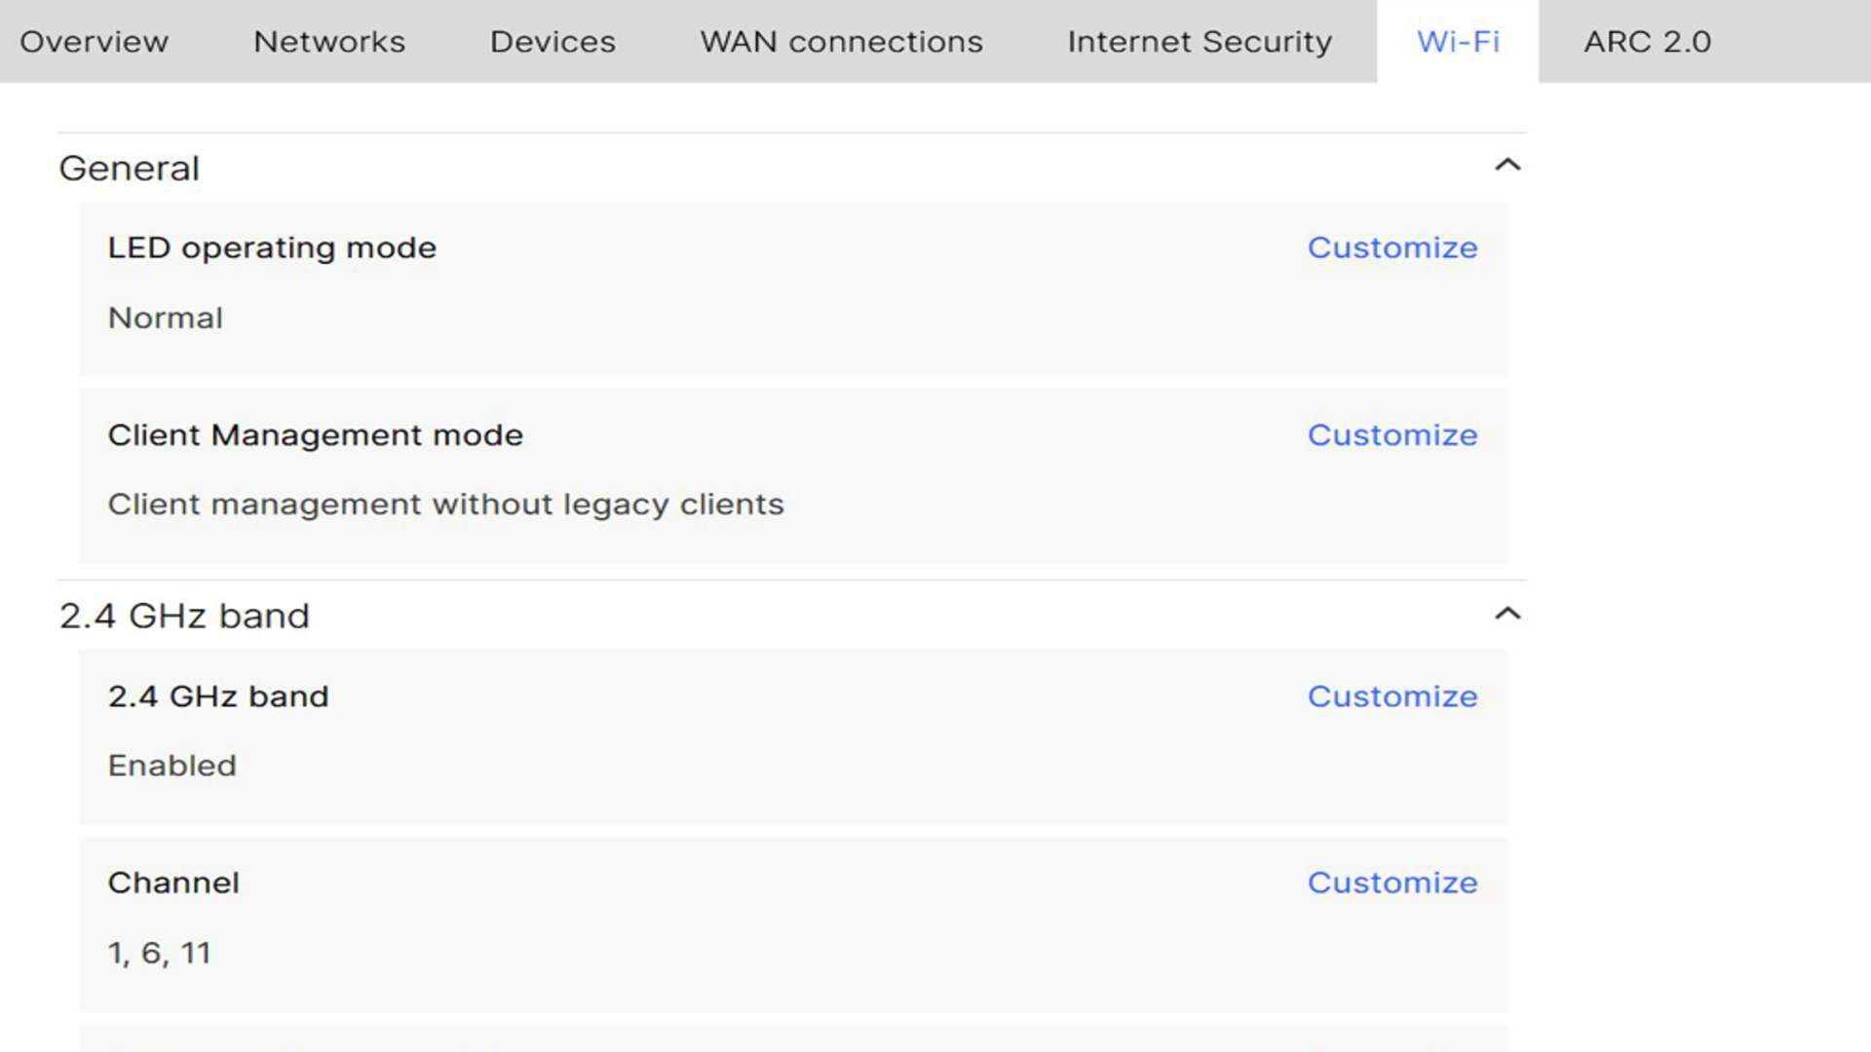Collapse 2.4 GHz band section chevron arrow

(x=1507, y=614)
